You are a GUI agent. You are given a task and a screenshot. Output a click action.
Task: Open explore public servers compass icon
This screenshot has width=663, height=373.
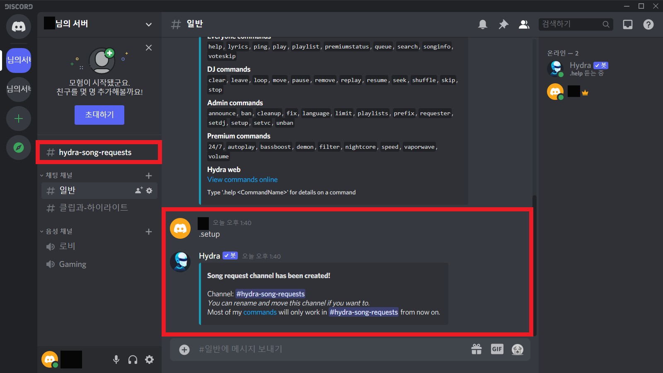19,148
